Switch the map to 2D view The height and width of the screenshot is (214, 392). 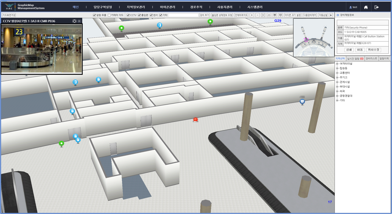269,15
